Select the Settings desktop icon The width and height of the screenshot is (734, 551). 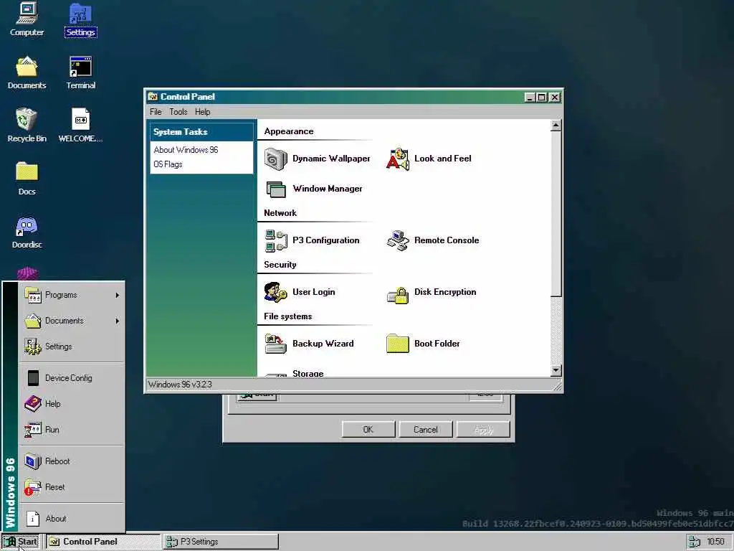[80, 19]
